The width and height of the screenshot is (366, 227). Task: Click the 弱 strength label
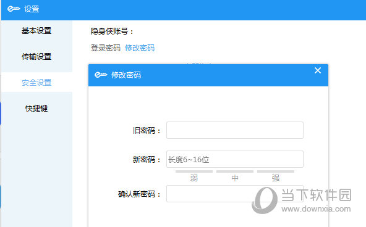pos(194,178)
